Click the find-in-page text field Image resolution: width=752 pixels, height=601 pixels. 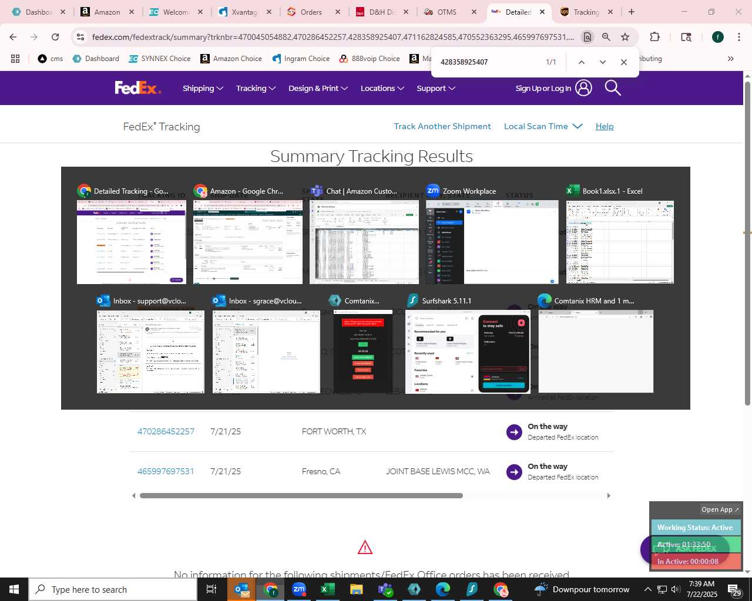tap(488, 62)
